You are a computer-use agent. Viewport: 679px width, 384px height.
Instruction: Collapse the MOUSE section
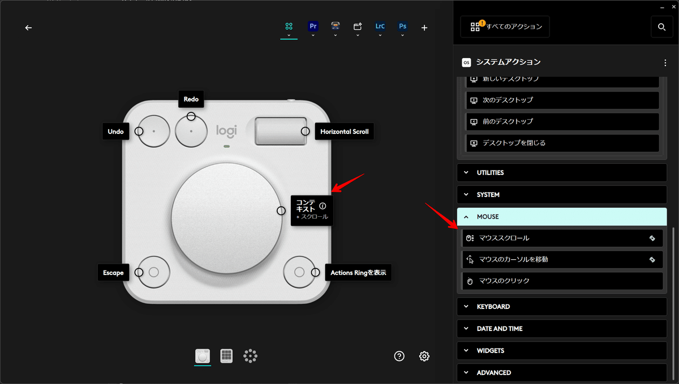click(x=562, y=217)
